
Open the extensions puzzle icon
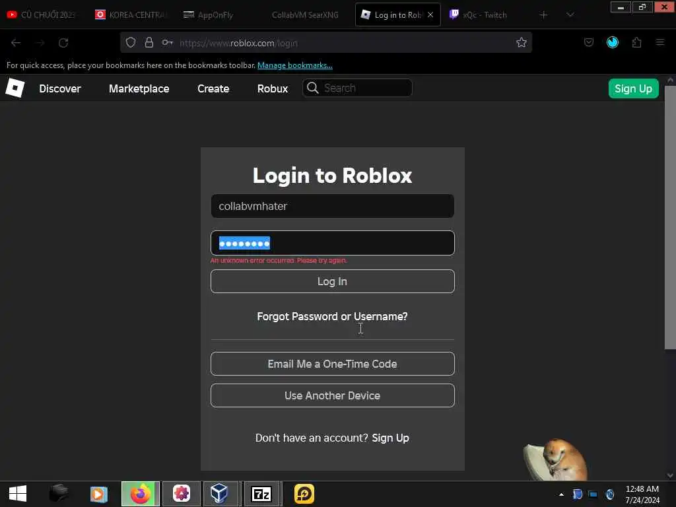click(636, 42)
